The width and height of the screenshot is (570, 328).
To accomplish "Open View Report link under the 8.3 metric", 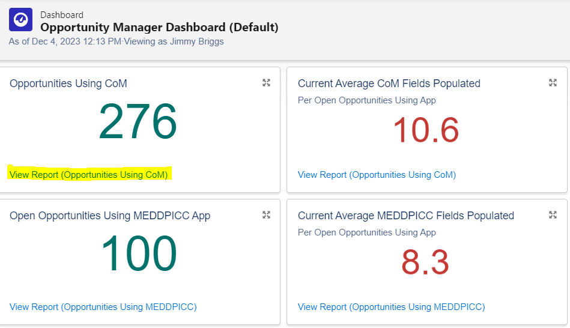I will pyautogui.click(x=391, y=307).
